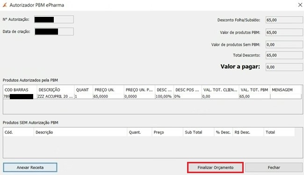Click the 0% DESC POS cell
Viewport: 304px width, 175px height.
(188, 96)
